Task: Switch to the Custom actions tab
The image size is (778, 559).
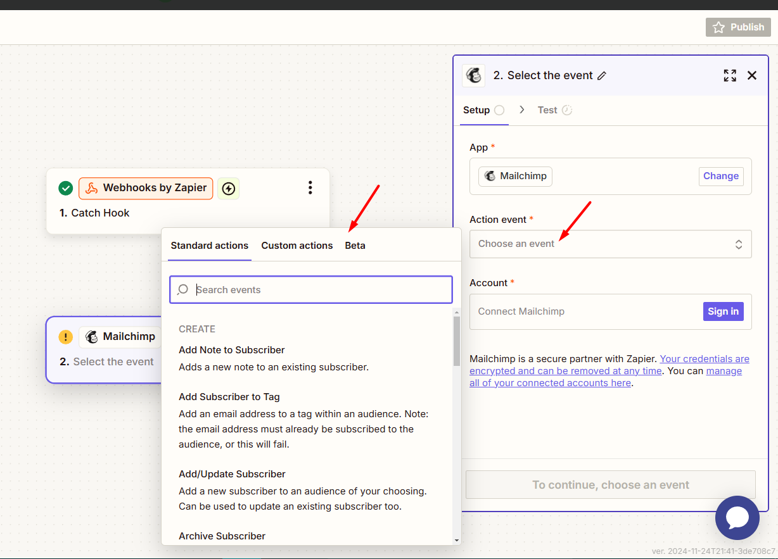Action: 297,246
